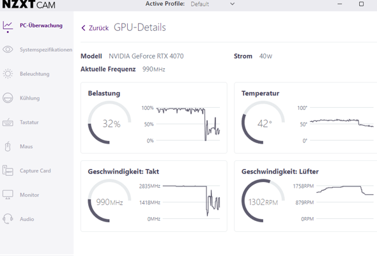Expand the profile list chevron arrow
This screenshot has height=256, width=377.
pos(232,4)
